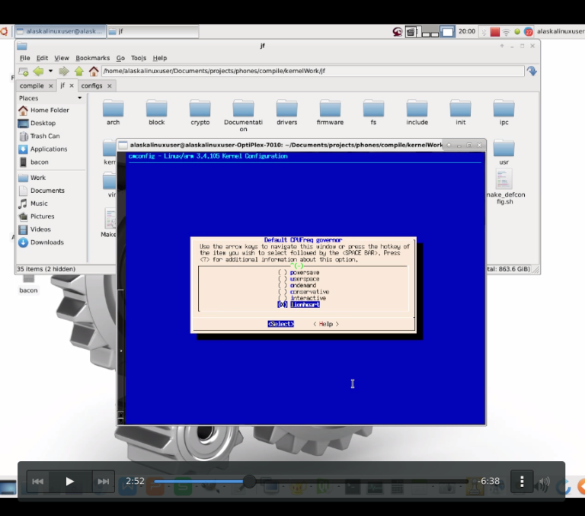The width and height of the screenshot is (585, 516).
Task: Open the arch folder
Action: (113, 110)
